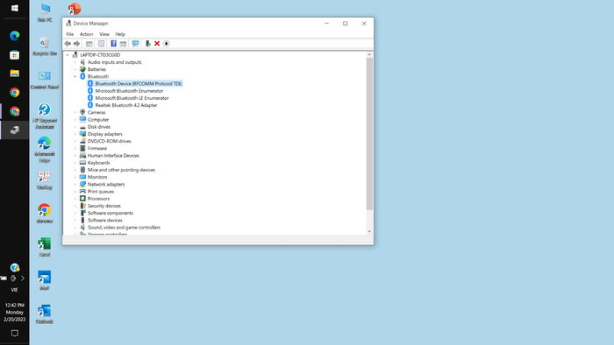Click Scan for hardware changes monitor icon
Viewport: 614px width, 345px height.
135,44
